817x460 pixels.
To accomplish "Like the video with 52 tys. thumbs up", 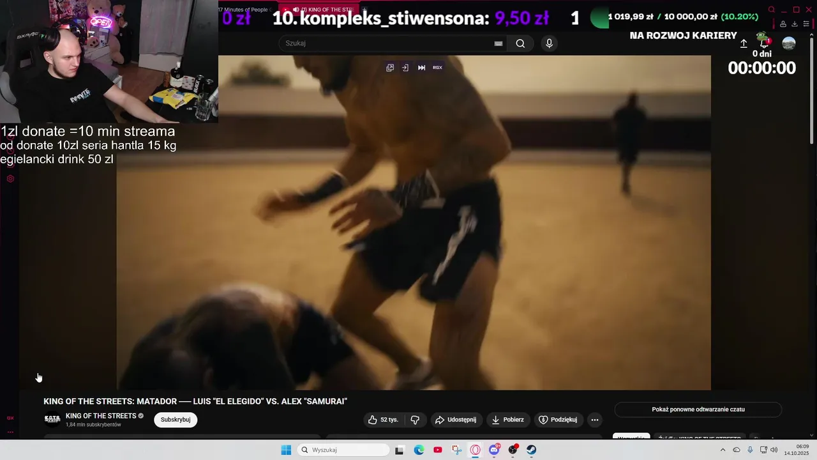I will [383, 420].
